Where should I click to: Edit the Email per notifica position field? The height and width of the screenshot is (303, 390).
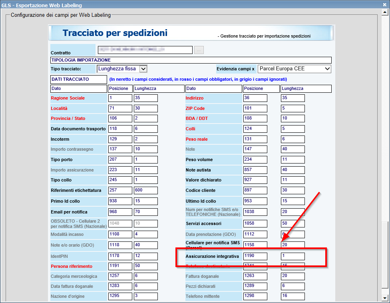[120, 212]
